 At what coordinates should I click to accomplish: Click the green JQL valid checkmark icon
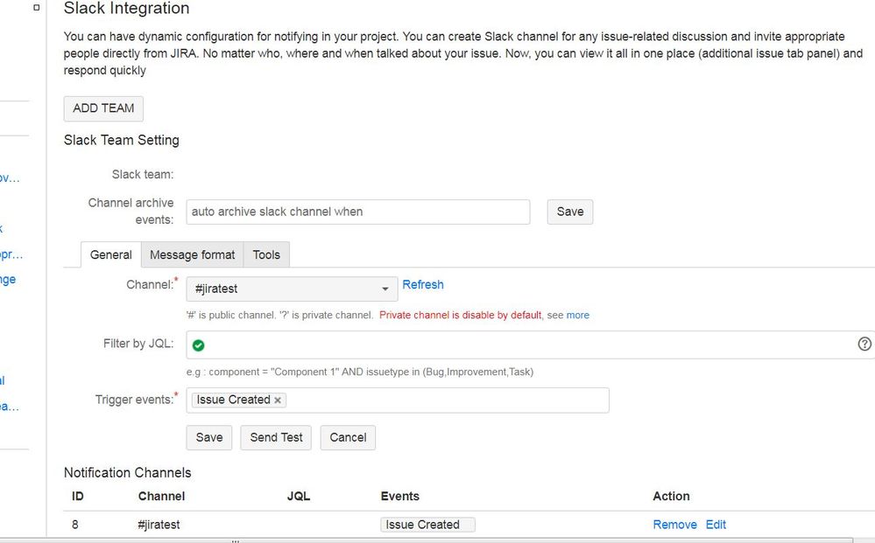tap(198, 345)
